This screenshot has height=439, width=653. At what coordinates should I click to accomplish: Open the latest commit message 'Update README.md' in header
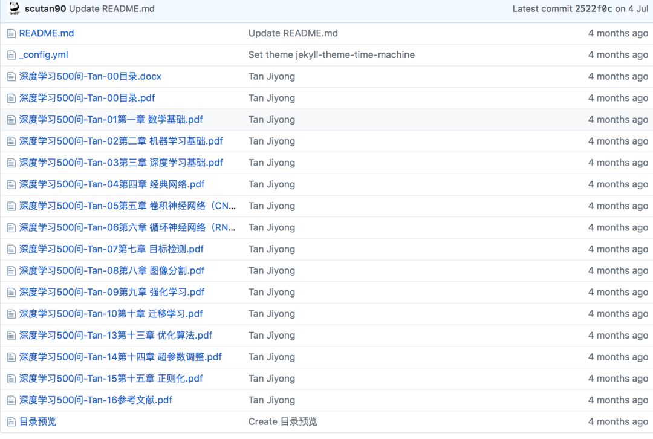(x=112, y=8)
